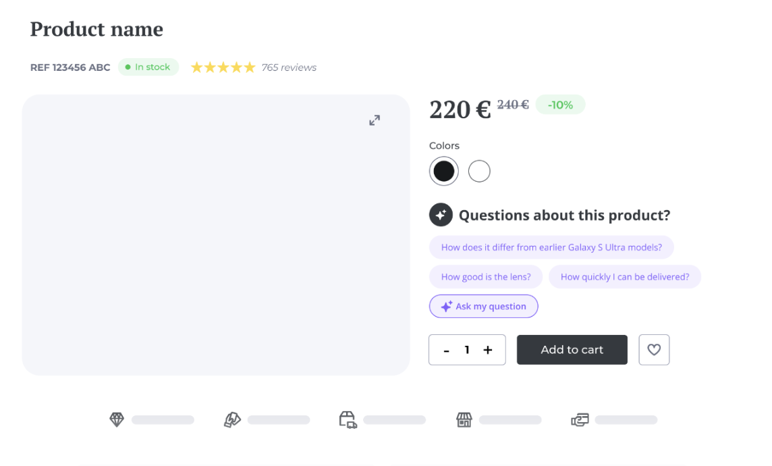Decrease quantity with the minus button

[x=447, y=351]
